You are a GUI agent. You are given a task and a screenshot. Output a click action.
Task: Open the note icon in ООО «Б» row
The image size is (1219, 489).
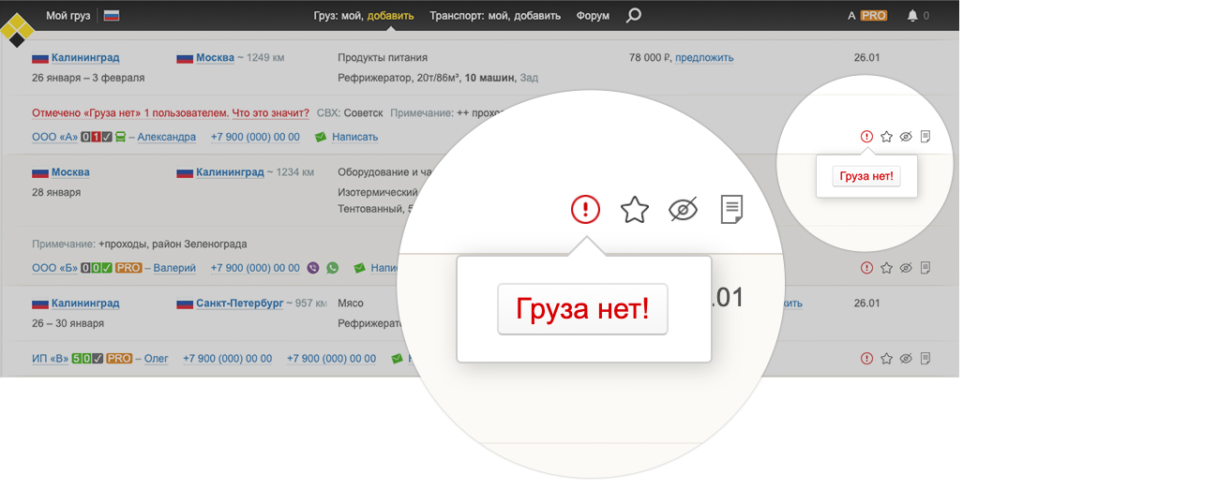coord(926,268)
